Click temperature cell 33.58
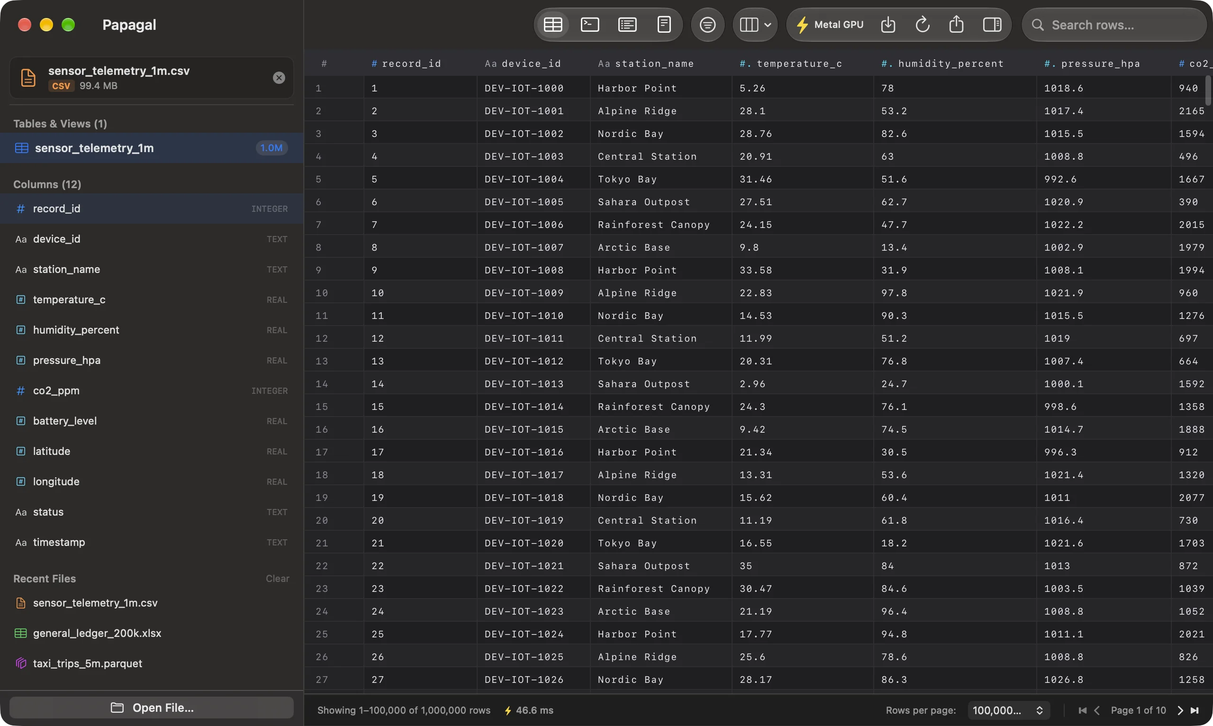Image resolution: width=1213 pixels, height=726 pixels. pos(803,270)
